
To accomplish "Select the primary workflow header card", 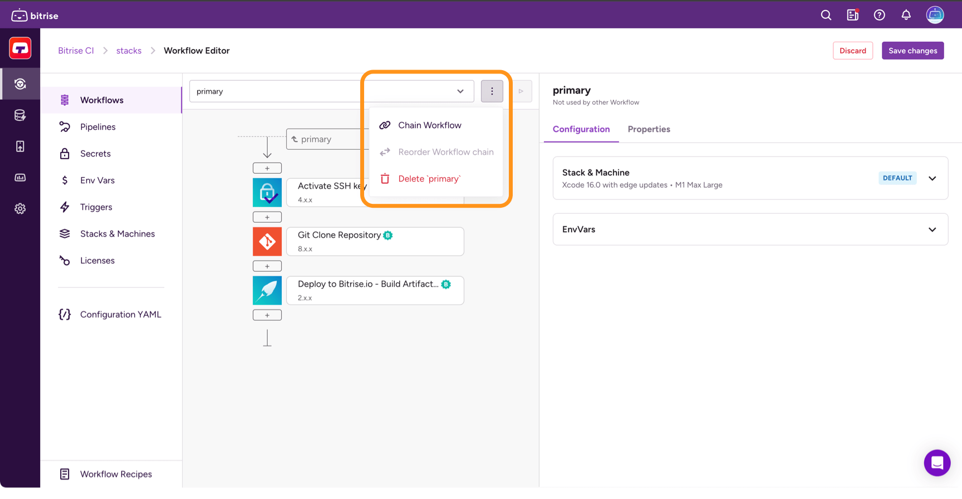I will coord(327,139).
